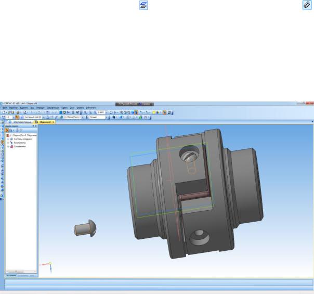Screen dimensions: 314x294
Task: Open dropdown arrow beside New icon
Action: pos(6,112)
